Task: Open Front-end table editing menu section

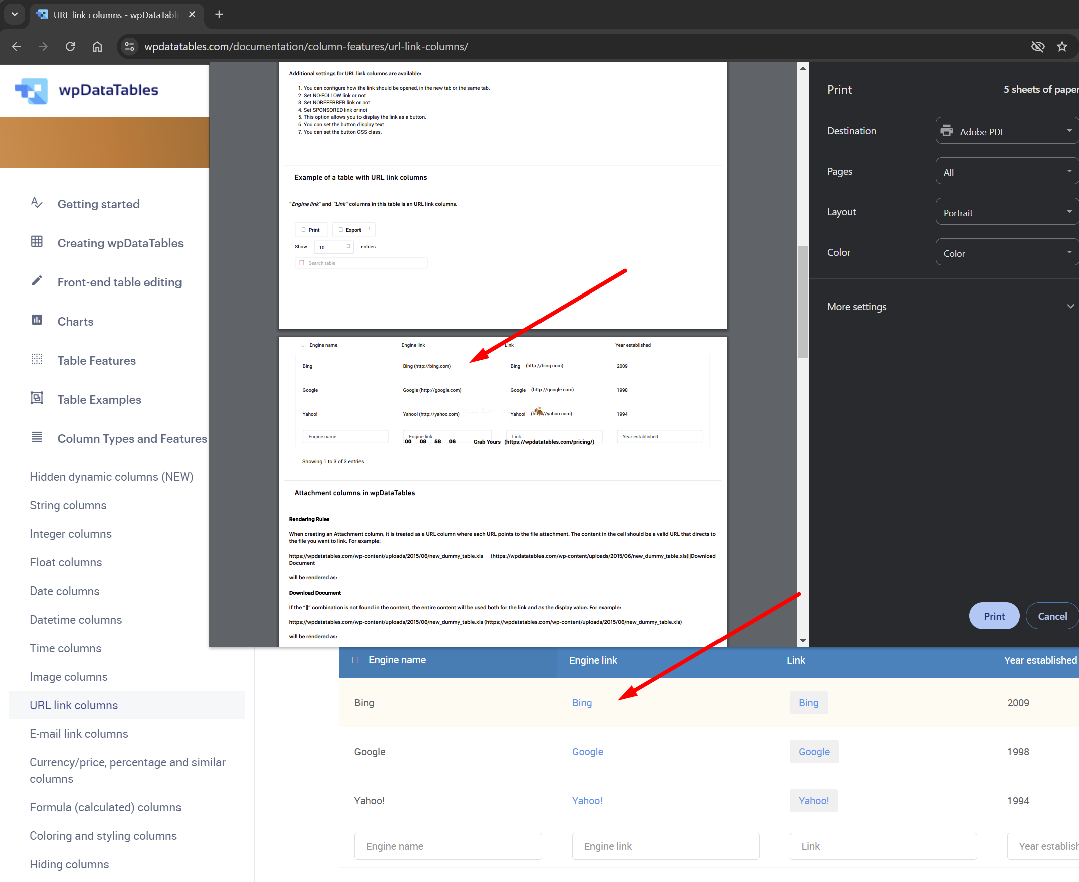Action: (x=119, y=282)
